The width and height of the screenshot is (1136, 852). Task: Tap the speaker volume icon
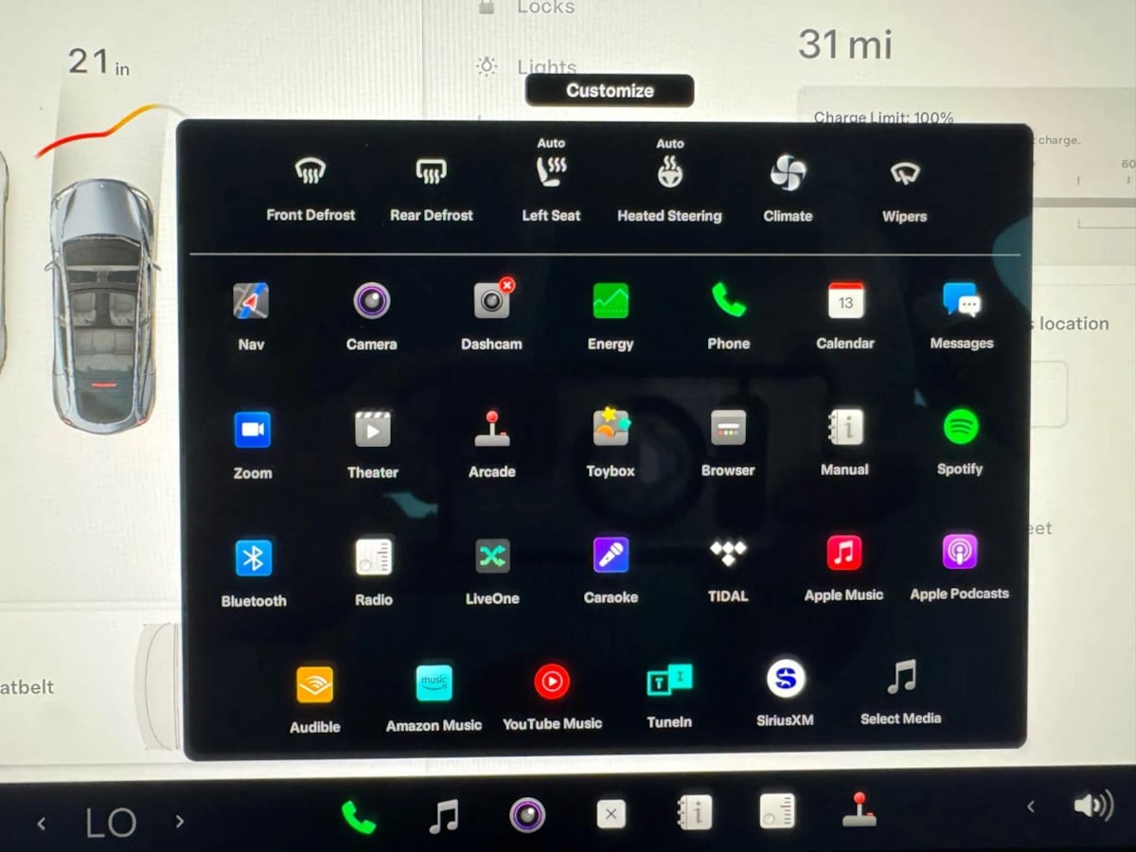pos(1093,806)
